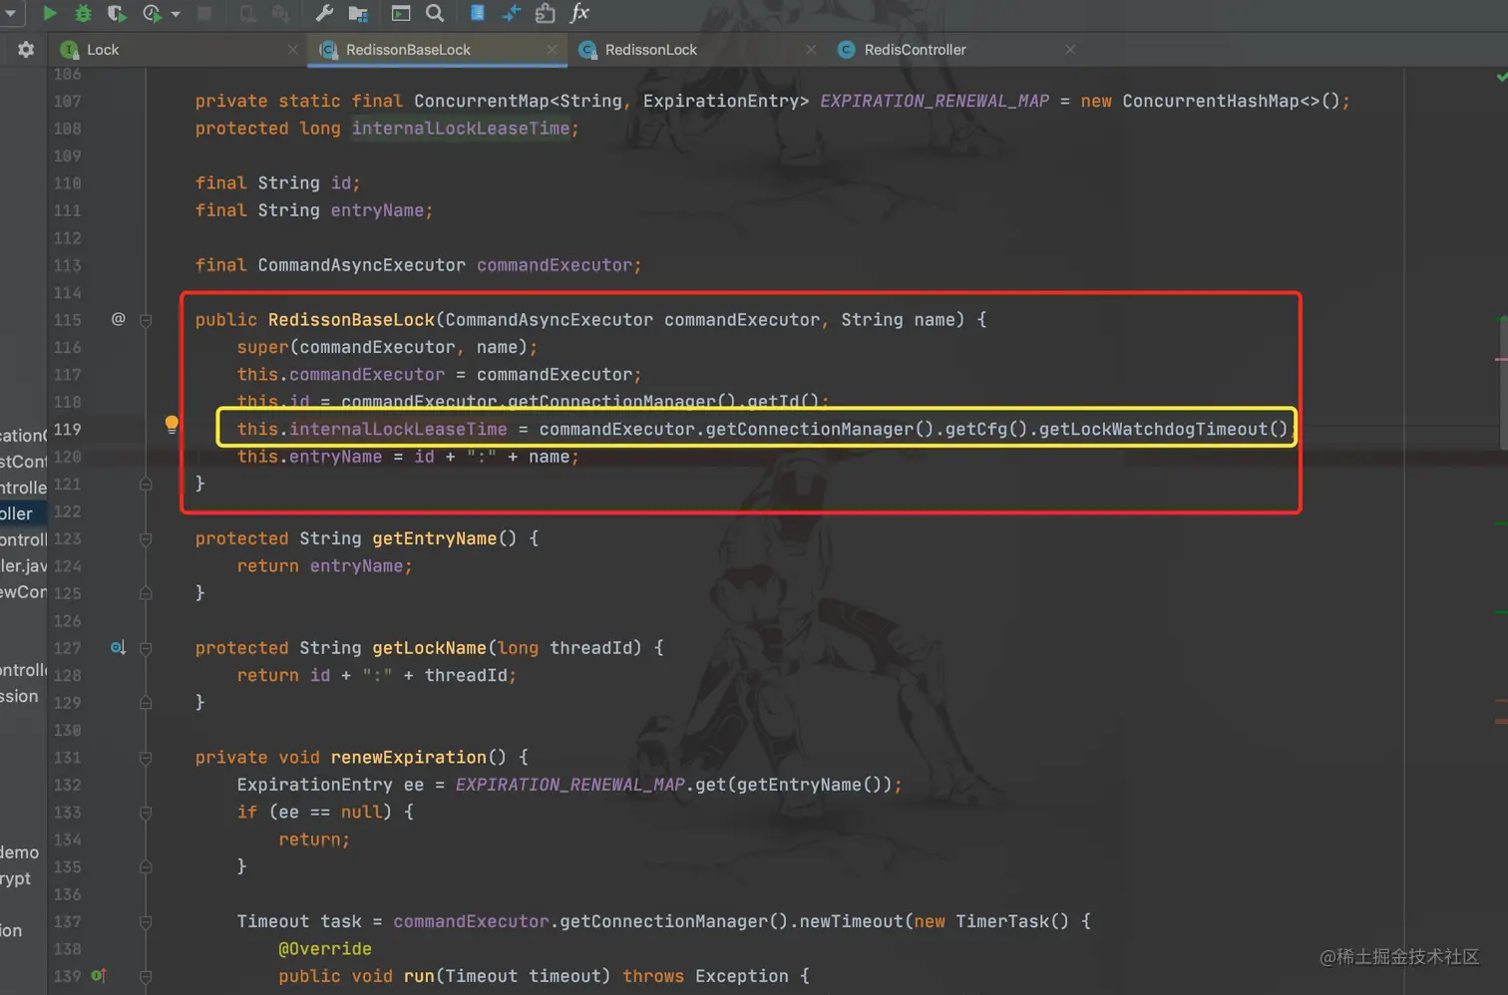The height and width of the screenshot is (995, 1508).
Task: Click line number 119 in the gutter
Action: 68,429
